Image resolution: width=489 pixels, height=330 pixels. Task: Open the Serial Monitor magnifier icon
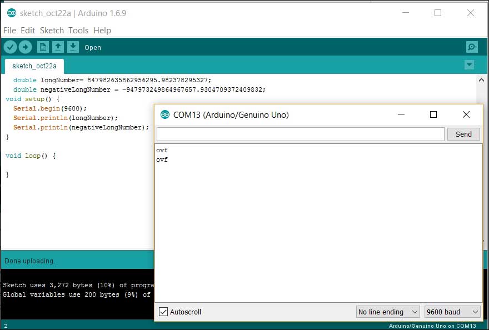click(471, 47)
